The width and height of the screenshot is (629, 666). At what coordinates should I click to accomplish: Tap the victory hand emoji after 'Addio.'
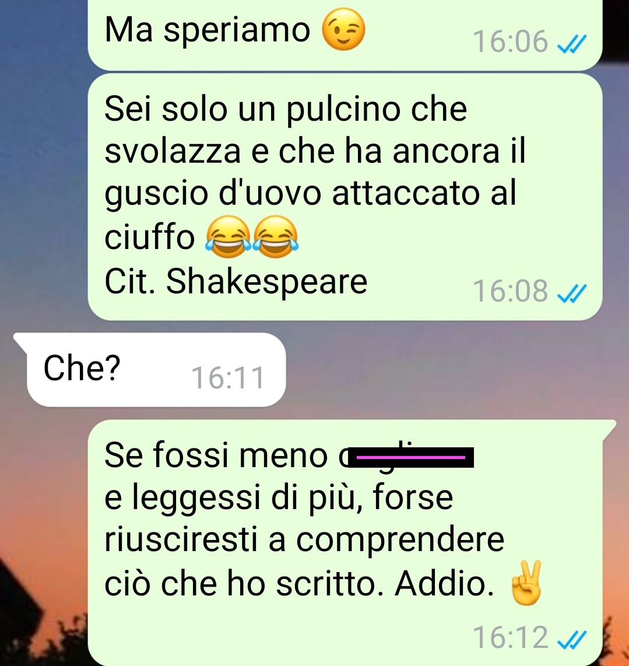point(526,583)
